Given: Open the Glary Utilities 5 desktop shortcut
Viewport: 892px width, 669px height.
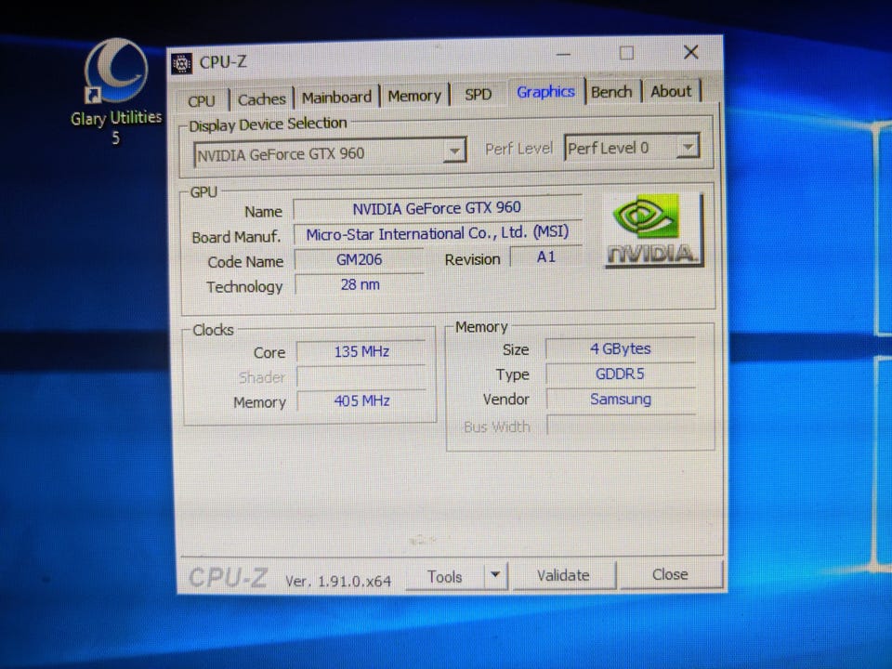Looking at the screenshot, I should point(116,91).
